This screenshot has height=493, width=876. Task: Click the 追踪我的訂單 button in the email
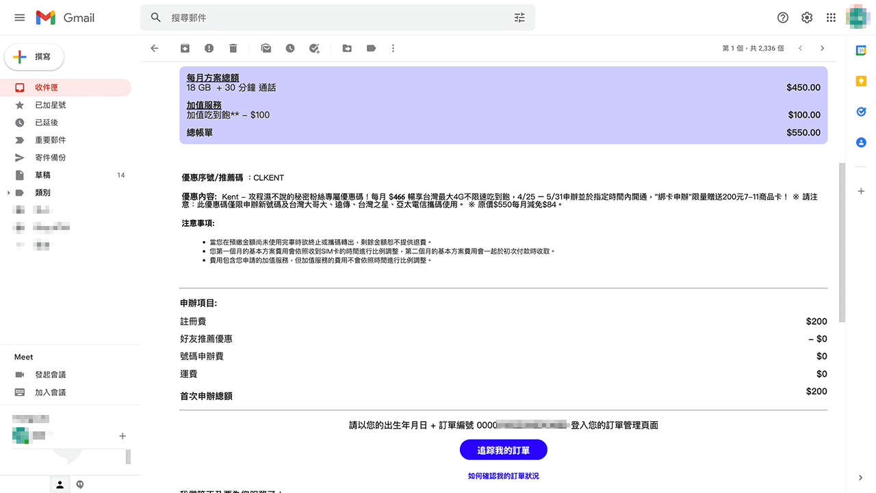(x=503, y=449)
